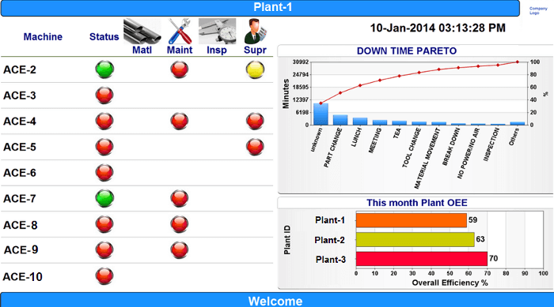Screen dimensions: 554x307
Task: Click ACE-9 red Maint indicator
Action: click(180, 250)
